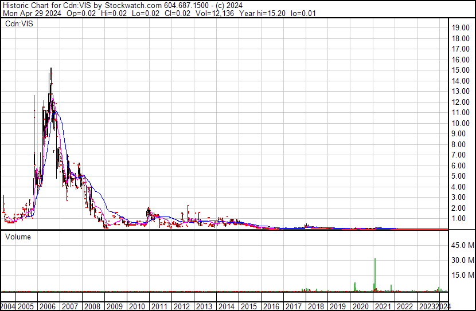
Task: Click the 18.00 price axis label
Action: (x=461, y=38)
